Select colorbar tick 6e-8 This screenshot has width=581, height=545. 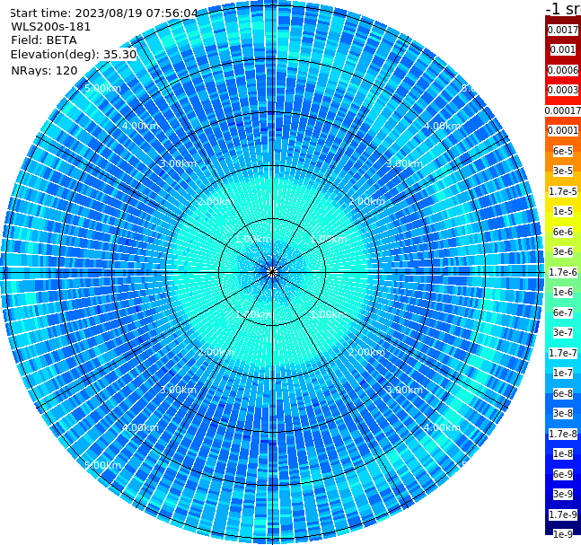tap(563, 393)
